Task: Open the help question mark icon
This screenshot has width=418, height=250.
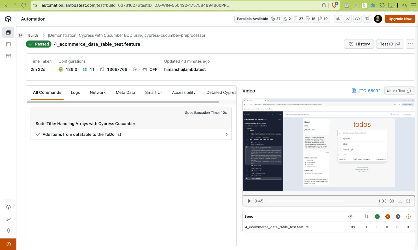Action: [x=8, y=207]
